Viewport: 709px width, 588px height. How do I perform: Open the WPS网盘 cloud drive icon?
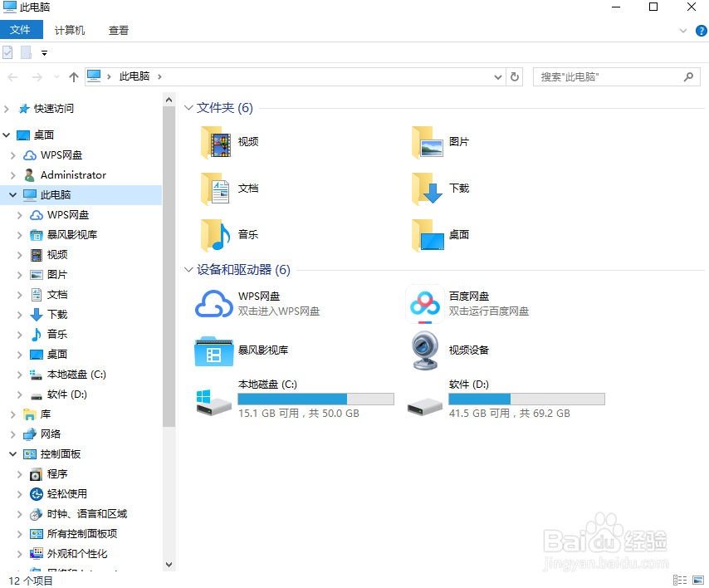pos(213,304)
